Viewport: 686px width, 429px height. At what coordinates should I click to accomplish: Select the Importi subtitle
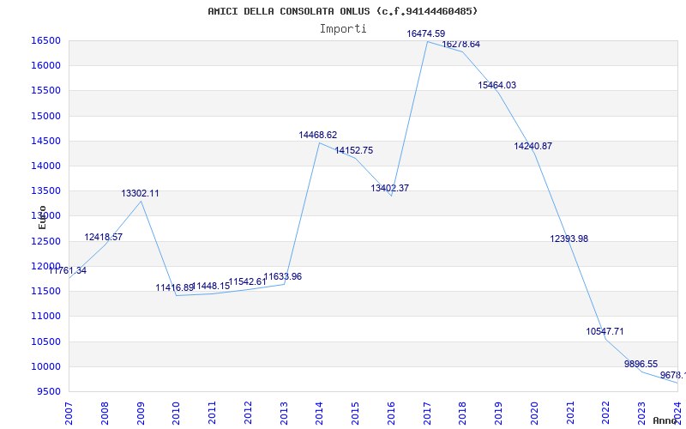[x=343, y=29]
